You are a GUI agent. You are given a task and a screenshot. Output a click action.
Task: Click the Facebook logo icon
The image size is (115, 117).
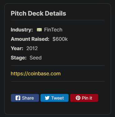[18, 98]
